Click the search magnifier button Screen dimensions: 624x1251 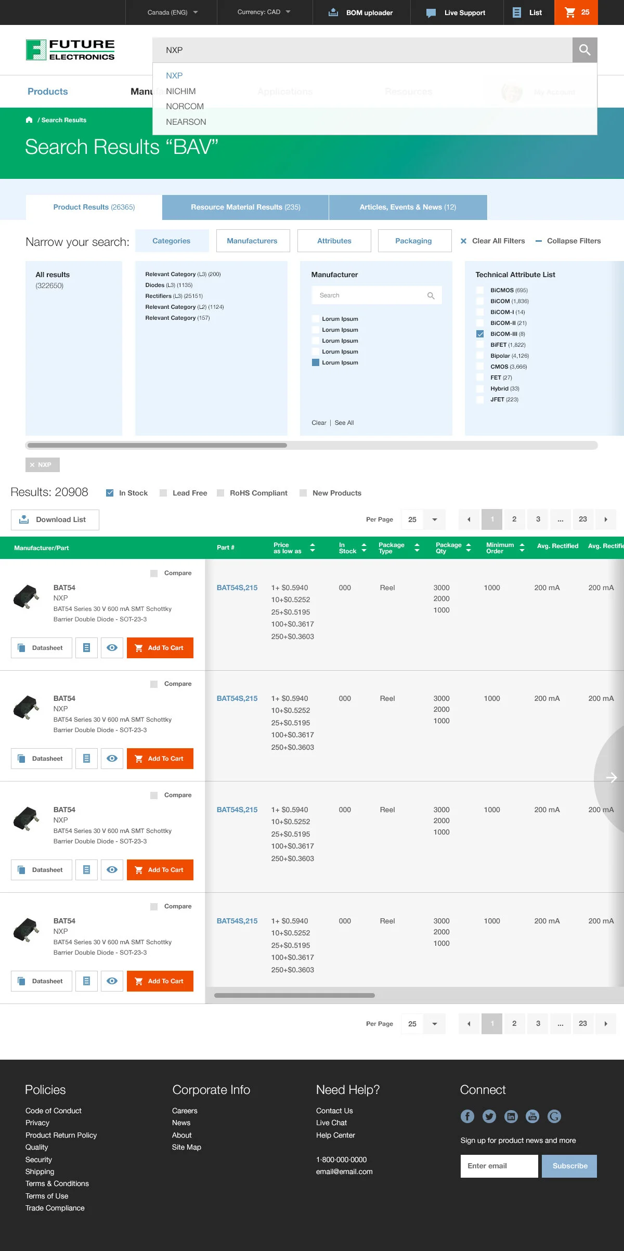pos(584,50)
